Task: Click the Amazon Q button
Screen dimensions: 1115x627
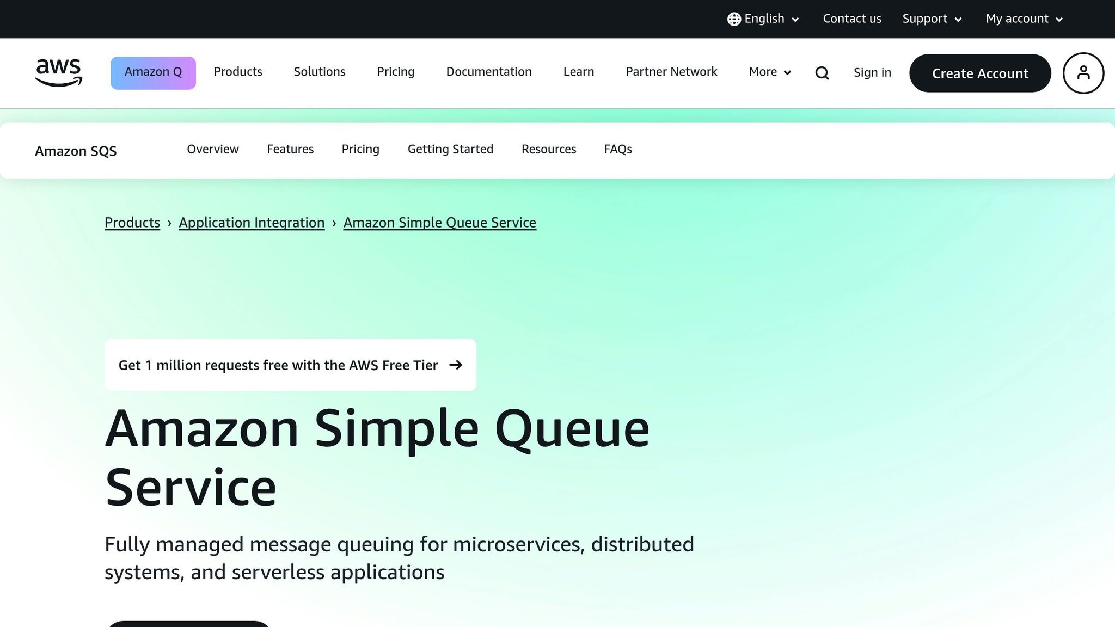Action: [153, 73]
